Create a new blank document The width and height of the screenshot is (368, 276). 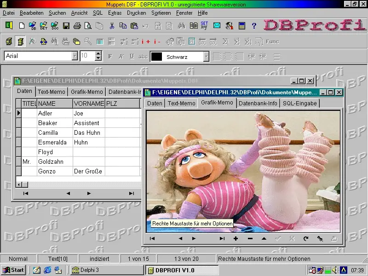pos(22,26)
